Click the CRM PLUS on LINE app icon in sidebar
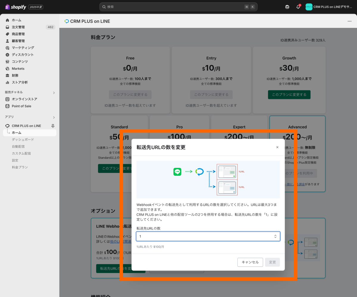 (x=7, y=126)
